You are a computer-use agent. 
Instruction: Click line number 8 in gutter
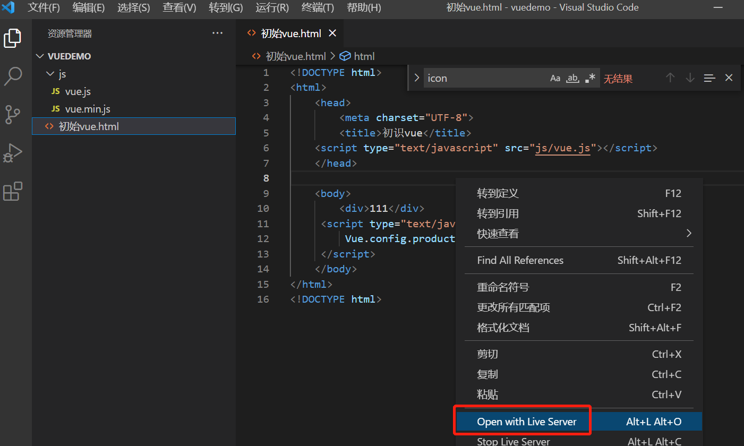pyautogui.click(x=266, y=178)
